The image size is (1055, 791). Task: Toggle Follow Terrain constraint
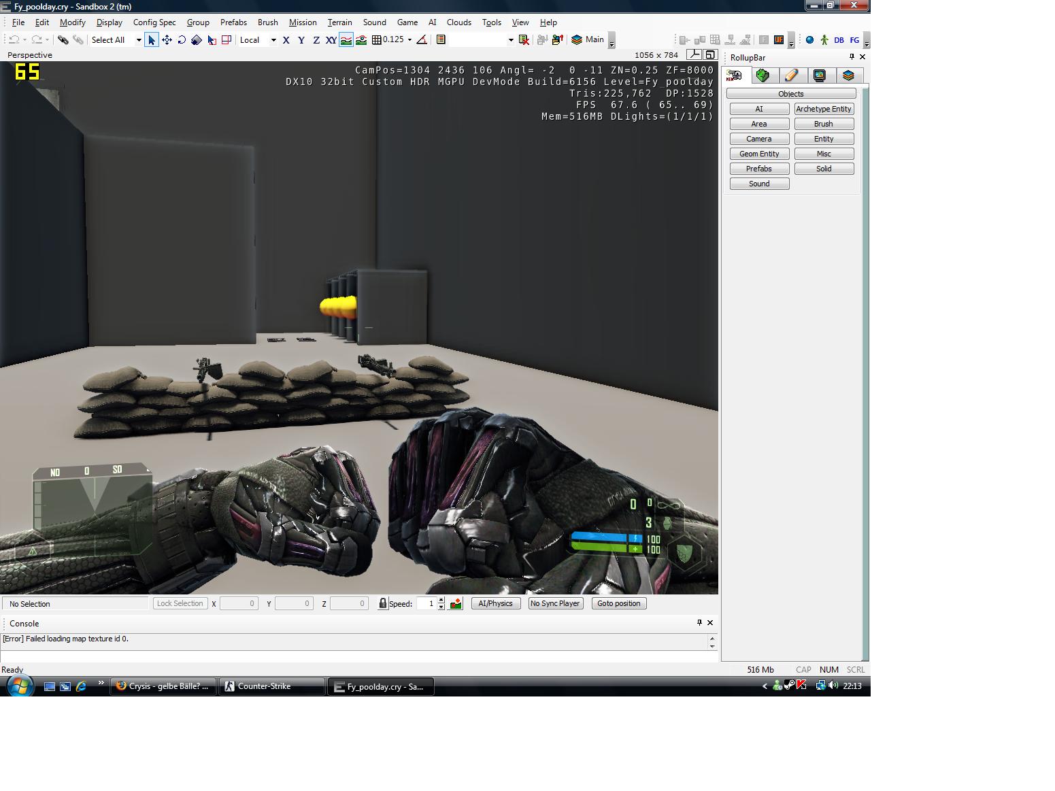tap(346, 40)
